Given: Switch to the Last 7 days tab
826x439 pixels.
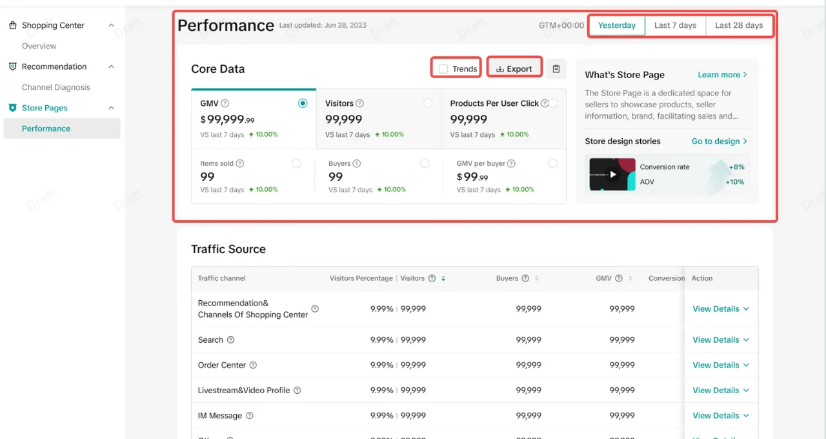Looking at the screenshot, I should (x=675, y=25).
